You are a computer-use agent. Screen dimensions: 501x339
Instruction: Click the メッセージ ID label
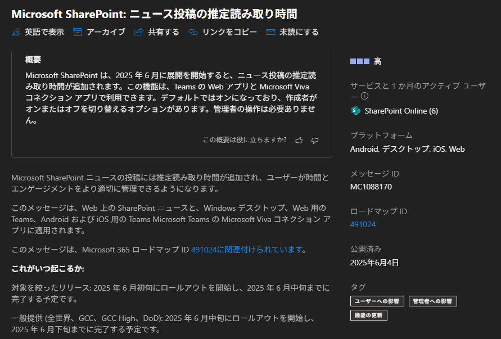tap(374, 174)
